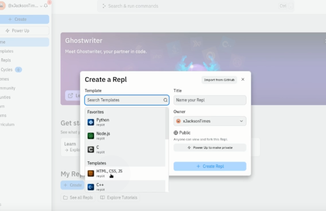Choose the Python template label
The height and width of the screenshot is (211, 326).
(103, 120)
